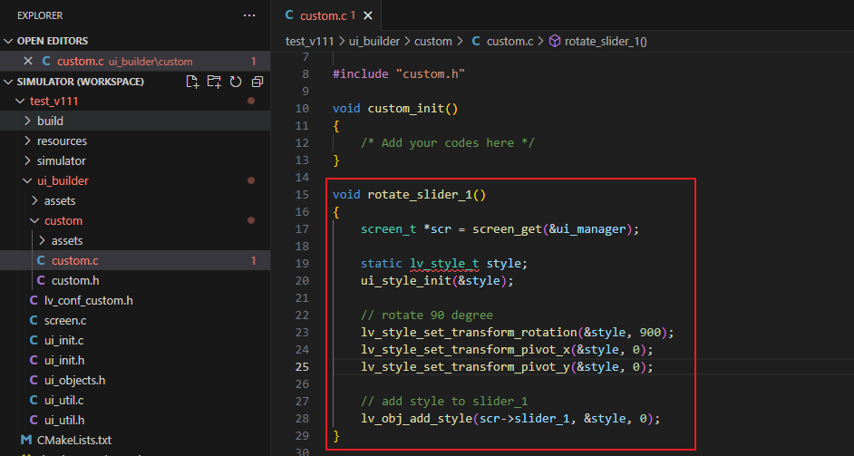Click rotate_slider_1 function definition name
Viewport: 854px width, 456px height.
pyautogui.click(x=420, y=195)
